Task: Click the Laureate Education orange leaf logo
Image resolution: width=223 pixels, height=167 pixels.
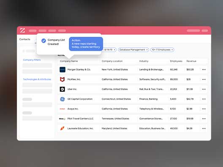Action: (62, 129)
